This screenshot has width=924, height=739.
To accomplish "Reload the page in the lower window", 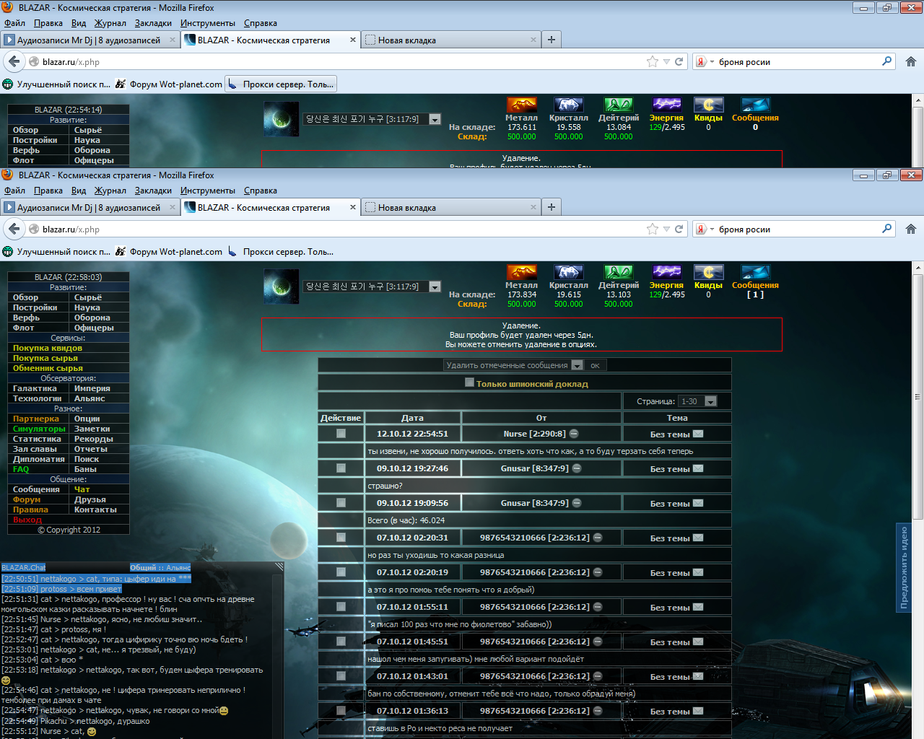I will 679,229.
